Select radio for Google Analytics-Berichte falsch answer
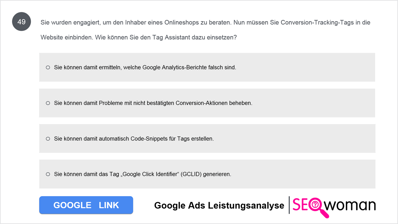398x224 pixels. coord(48,67)
